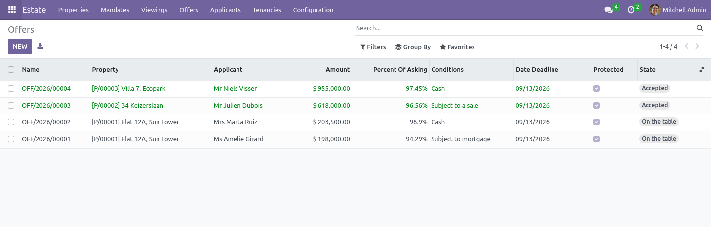Viewport: 711px width, 227px height.
Task: Click On the table badge for OFF/2026/00002
Action: click(x=659, y=122)
